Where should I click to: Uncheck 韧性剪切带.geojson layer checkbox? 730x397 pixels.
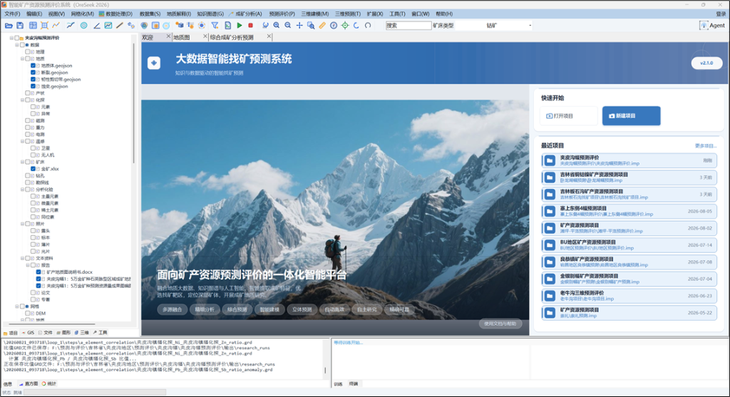(33, 79)
